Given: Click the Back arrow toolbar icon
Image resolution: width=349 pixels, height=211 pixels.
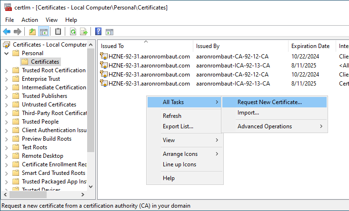Looking at the screenshot, I should click(7, 32).
